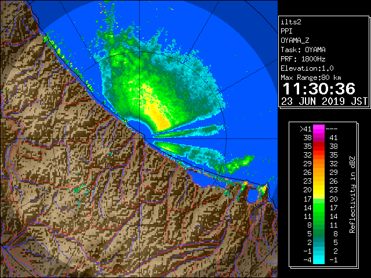Click the cyan -4 dBZ legend swatch
371x278 pixels.
tap(319, 259)
